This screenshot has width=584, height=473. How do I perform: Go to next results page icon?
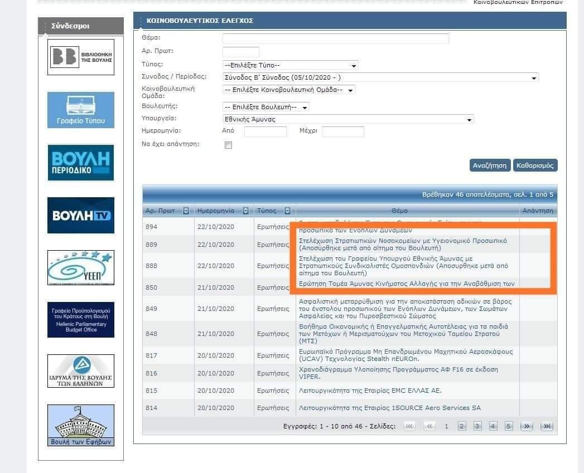[x=527, y=426]
